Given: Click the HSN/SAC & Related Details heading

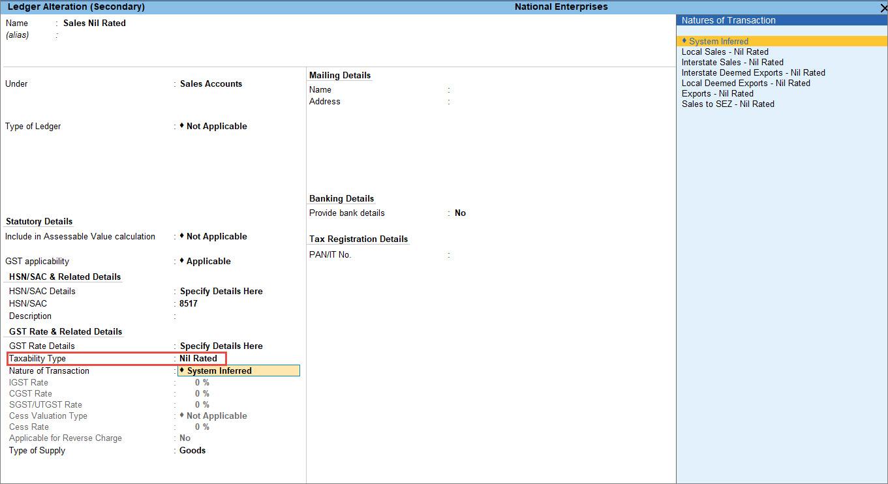Looking at the screenshot, I should pyautogui.click(x=65, y=277).
